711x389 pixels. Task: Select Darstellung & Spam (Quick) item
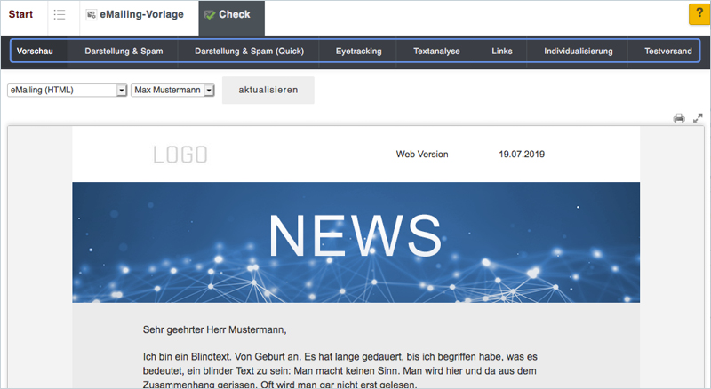coord(249,52)
